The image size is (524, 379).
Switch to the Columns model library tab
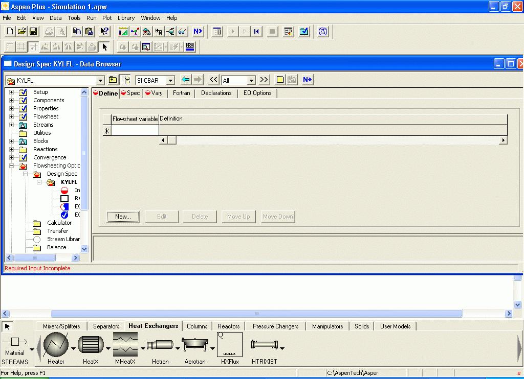(x=197, y=326)
